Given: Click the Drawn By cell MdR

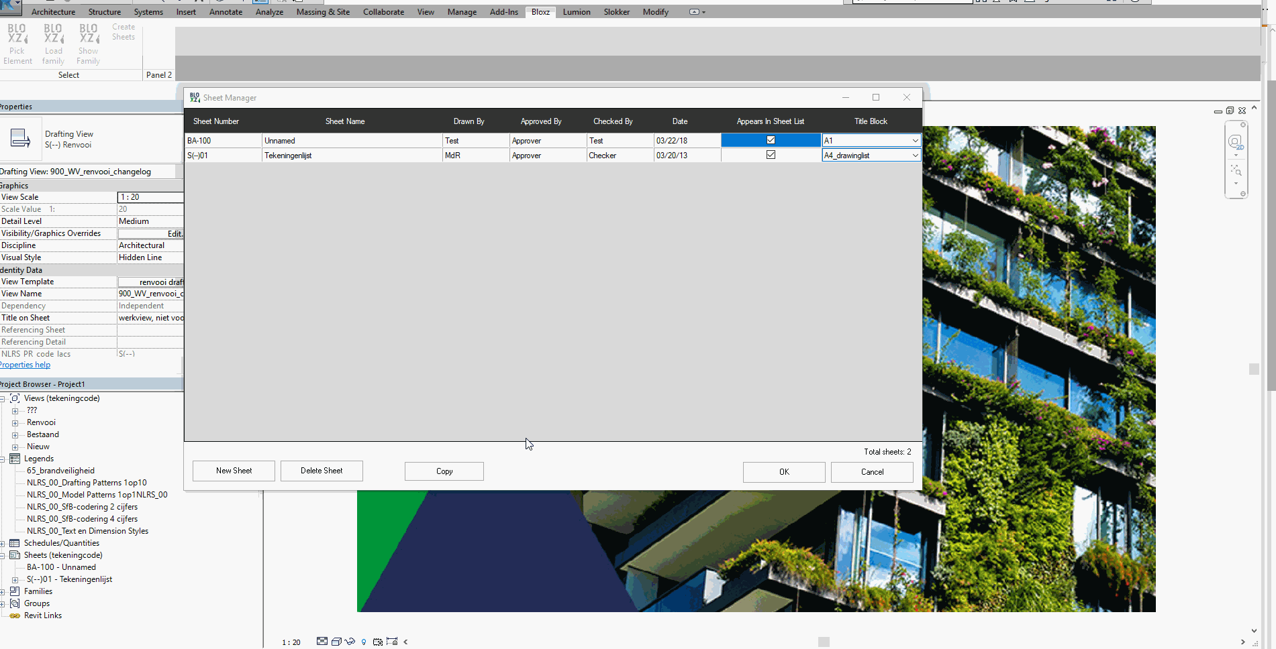Looking at the screenshot, I should (x=476, y=156).
